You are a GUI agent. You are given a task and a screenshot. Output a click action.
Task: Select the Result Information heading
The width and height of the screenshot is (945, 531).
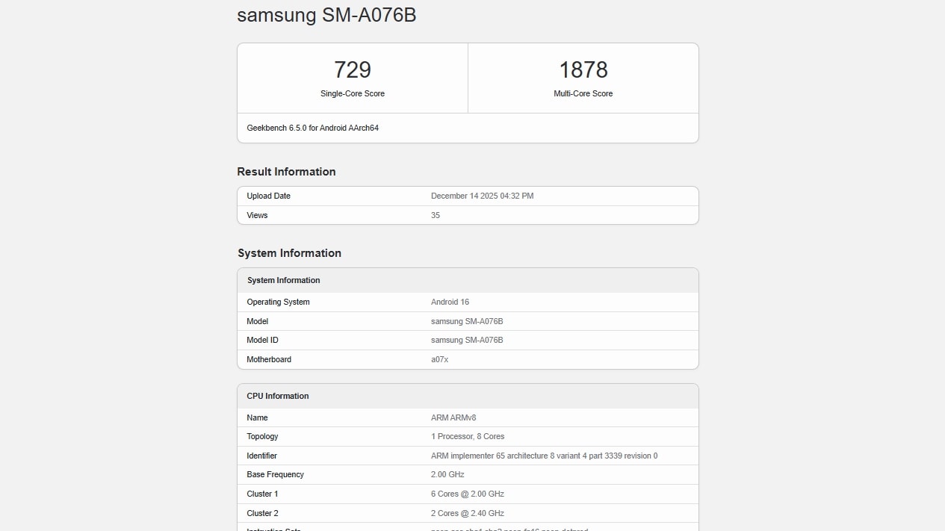pyautogui.click(x=286, y=171)
